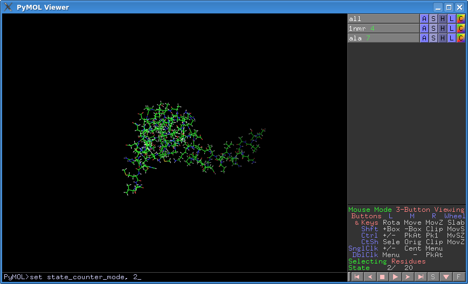Play the movie states

click(x=395, y=277)
